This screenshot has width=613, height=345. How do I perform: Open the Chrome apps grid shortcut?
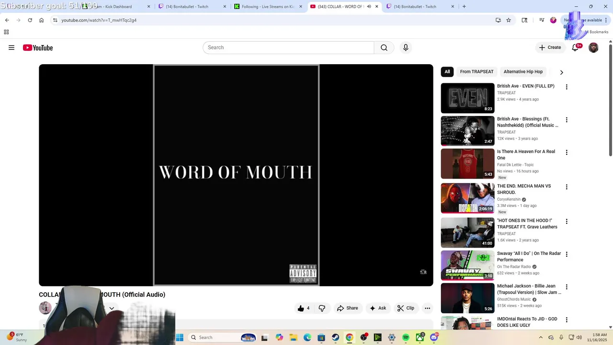point(6,32)
